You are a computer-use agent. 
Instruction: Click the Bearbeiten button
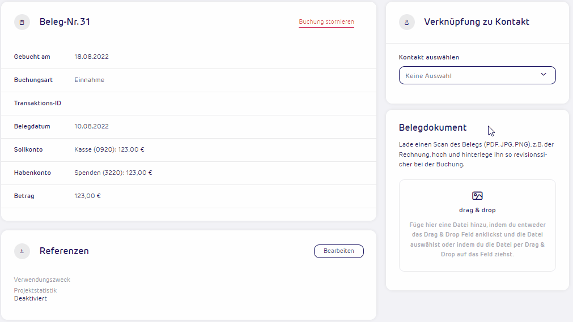[x=339, y=251]
